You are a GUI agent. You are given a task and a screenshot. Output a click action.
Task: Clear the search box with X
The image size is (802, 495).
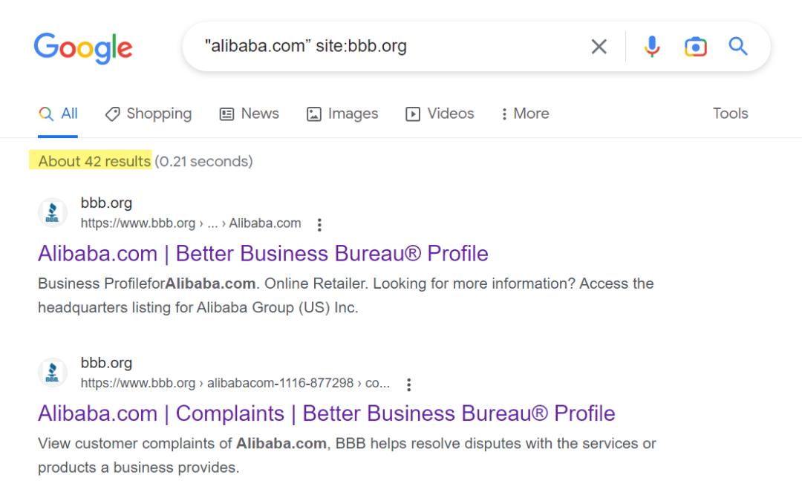point(599,47)
